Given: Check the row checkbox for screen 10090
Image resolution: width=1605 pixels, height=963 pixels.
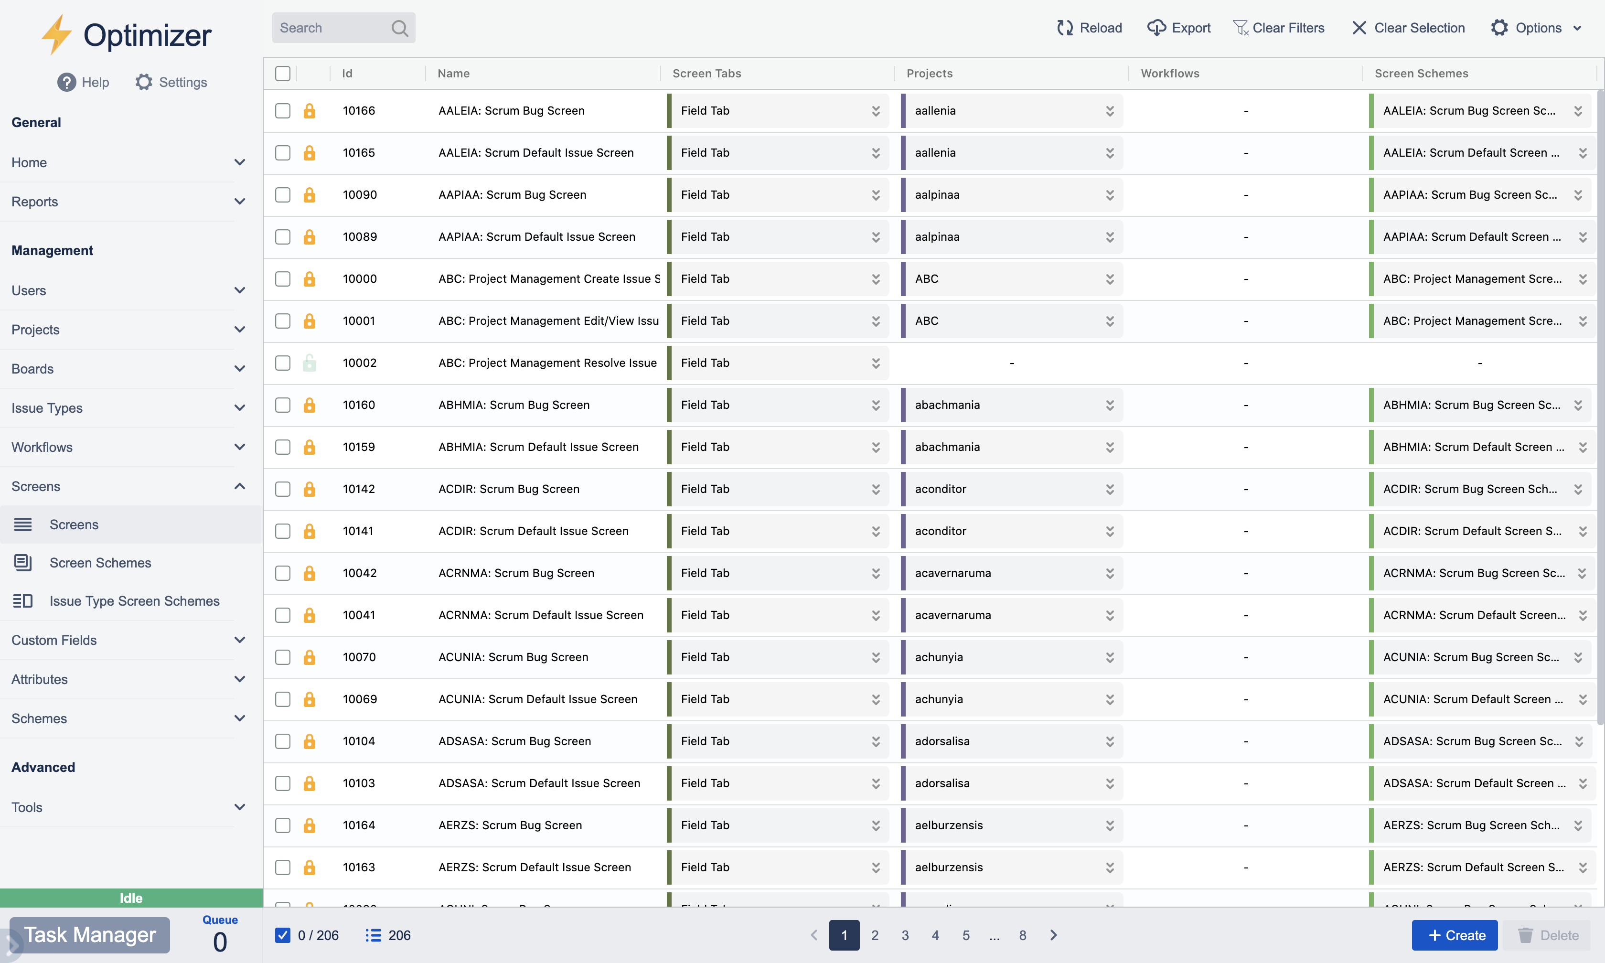Looking at the screenshot, I should point(282,194).
